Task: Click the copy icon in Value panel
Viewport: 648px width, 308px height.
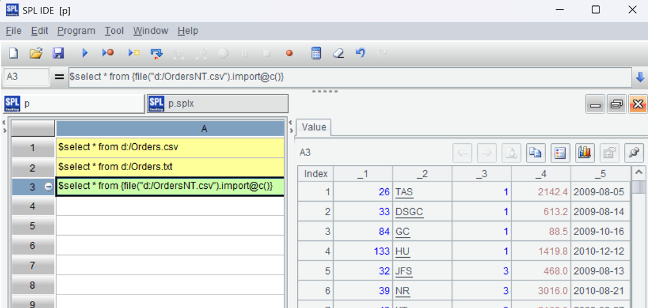Action: point(535,153)
